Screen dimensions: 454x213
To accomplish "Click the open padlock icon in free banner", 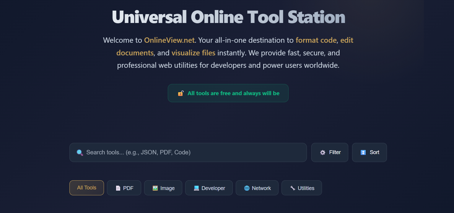I will click(x=180, y=93).
